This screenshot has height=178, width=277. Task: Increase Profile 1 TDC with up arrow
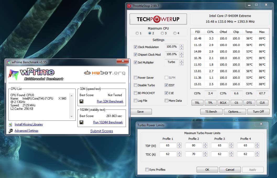(x=180, y=153)
